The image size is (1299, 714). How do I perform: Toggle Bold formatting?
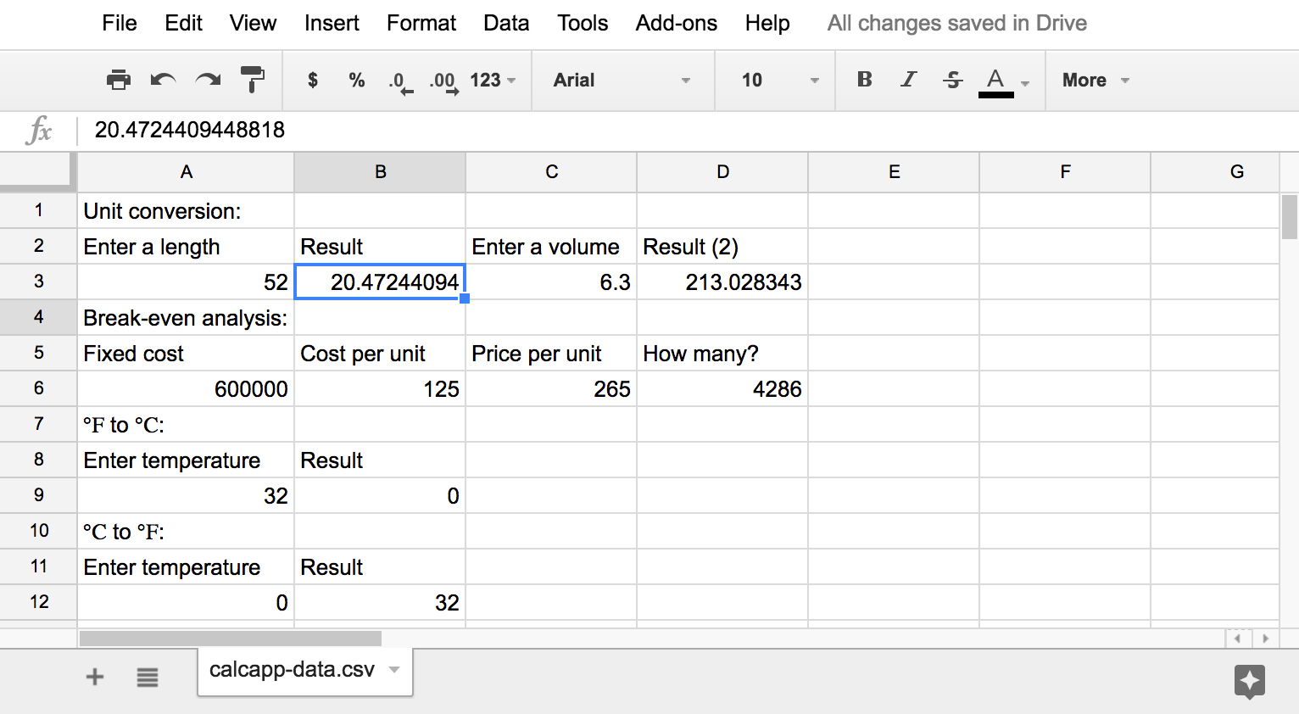pyautogui.click(x=865, y=80)
